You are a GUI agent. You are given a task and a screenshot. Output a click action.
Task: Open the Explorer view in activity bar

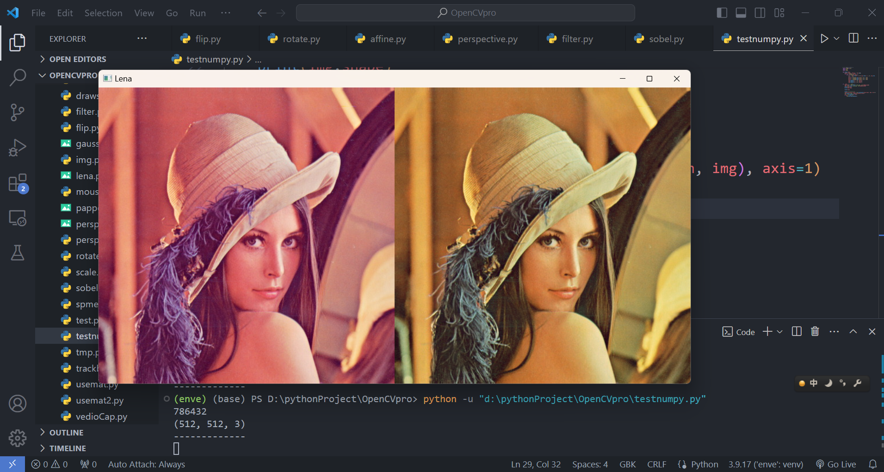click(x=18, y=43)
